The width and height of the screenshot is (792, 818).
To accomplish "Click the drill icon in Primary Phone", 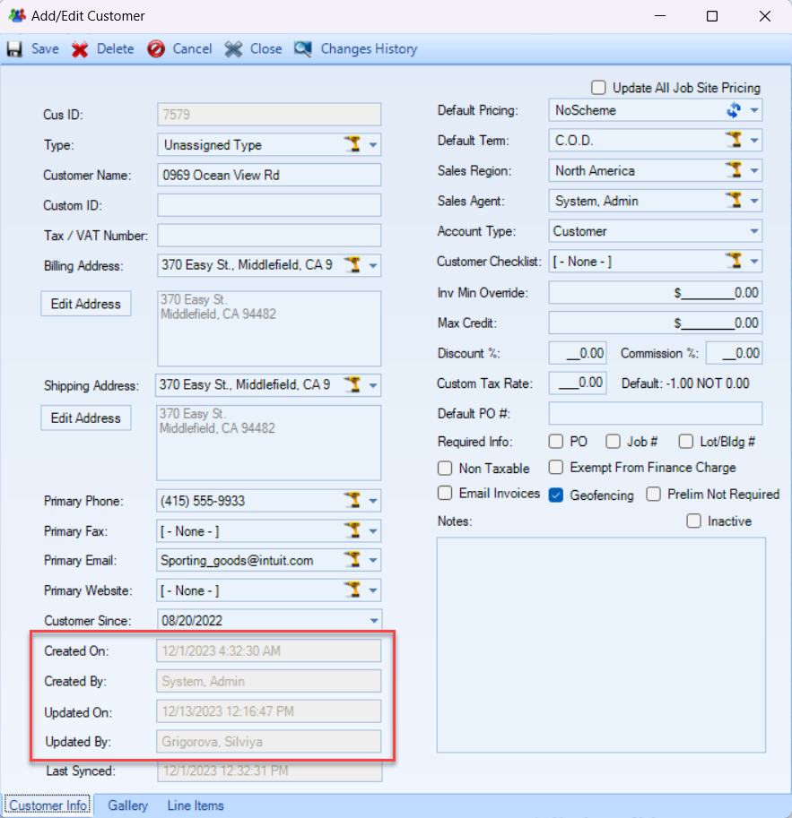I will point(353,500).
